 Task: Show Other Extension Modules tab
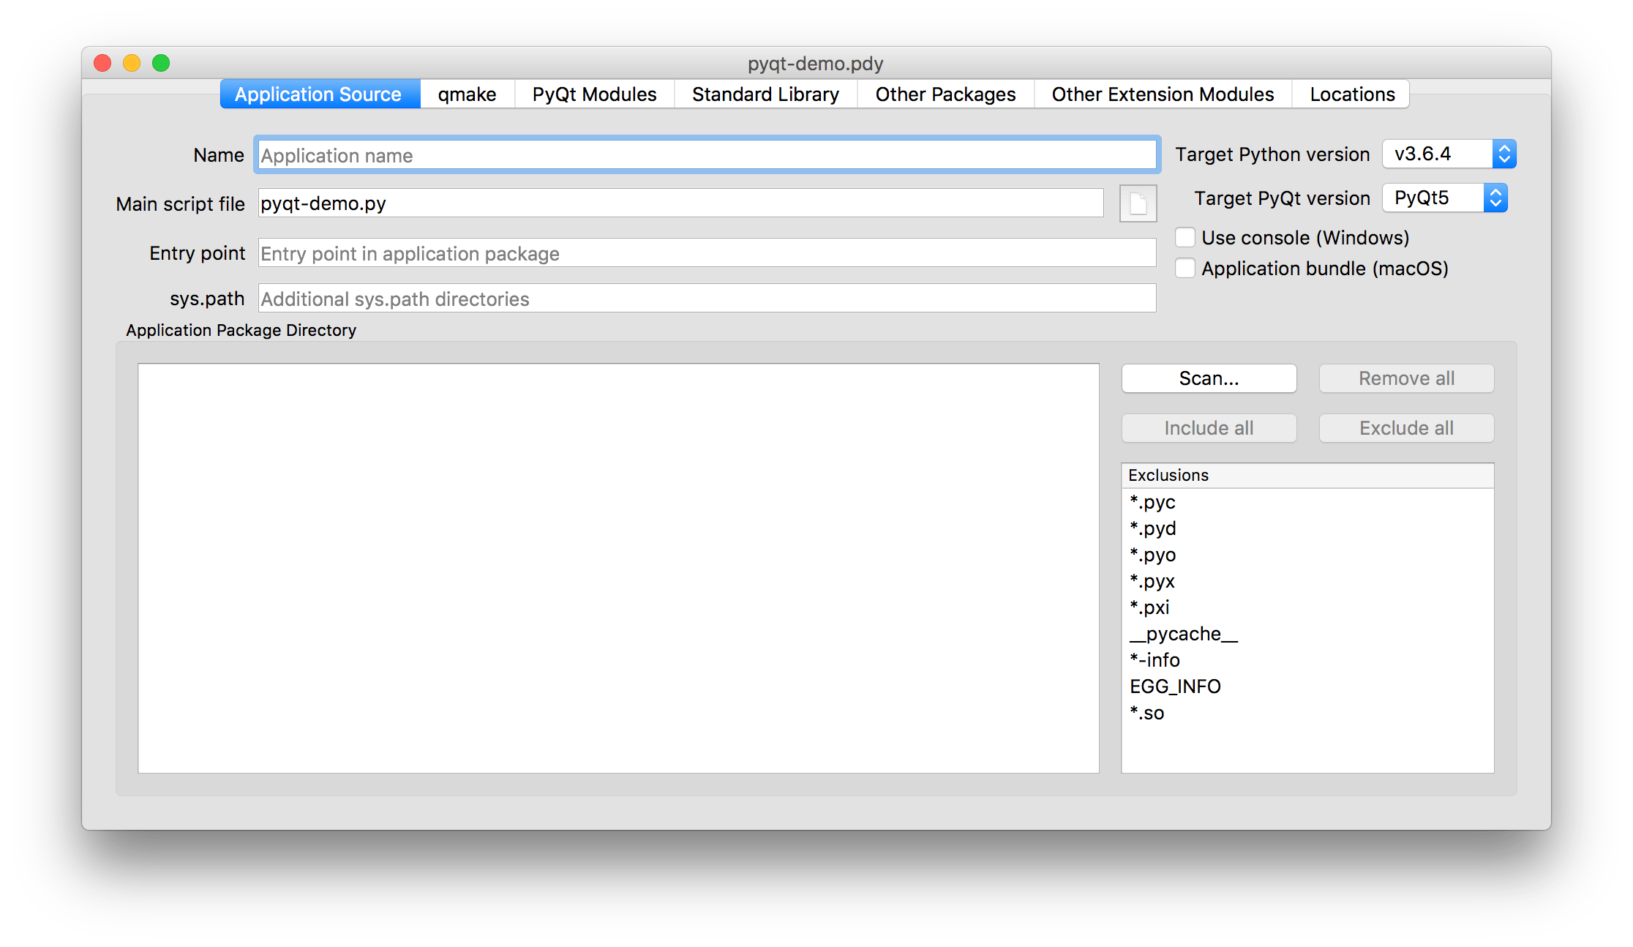(x=1163, y=94)
